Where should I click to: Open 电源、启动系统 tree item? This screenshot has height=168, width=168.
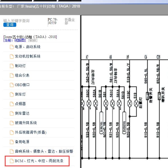[27, 47]
